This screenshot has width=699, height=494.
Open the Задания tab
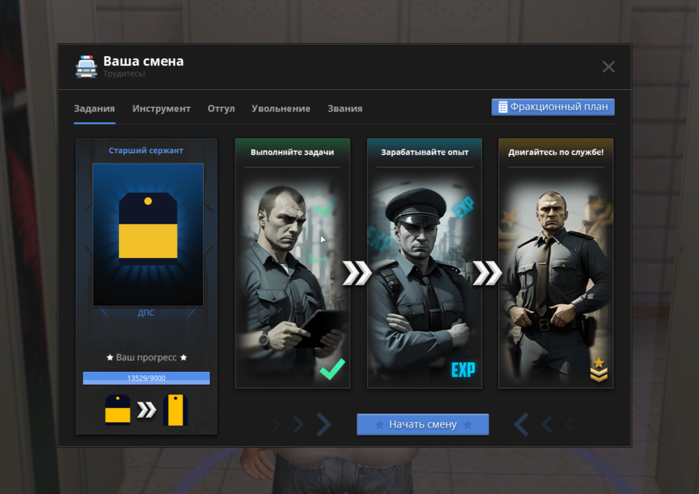click(94, 108)
